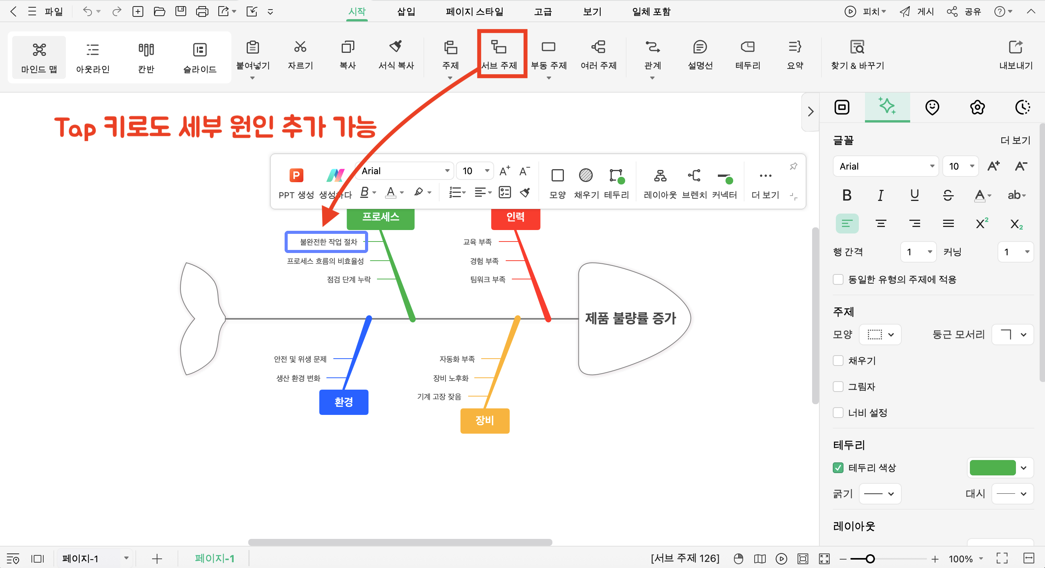Open 둥근 모서리 corner dropdown
Screen dimensions: 1045x568
(1012, 335)
